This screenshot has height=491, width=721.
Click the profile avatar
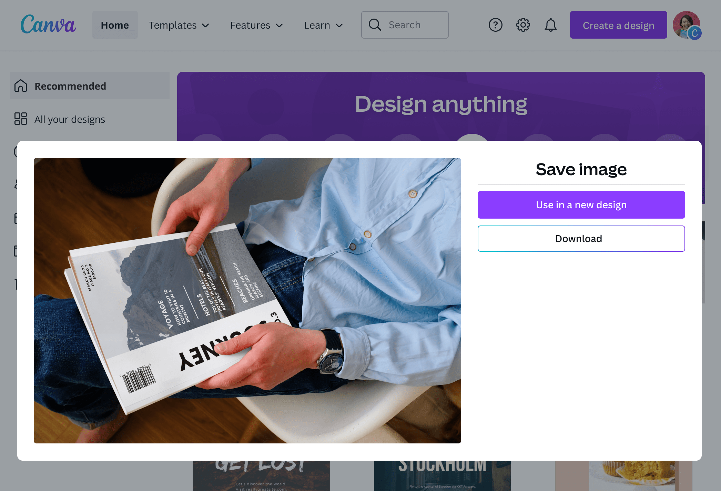click(x=687, y=24)
